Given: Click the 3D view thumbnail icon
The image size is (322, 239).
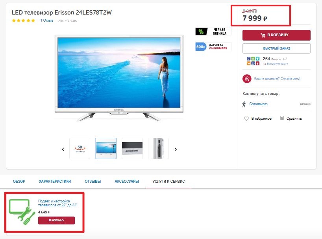Looking at the screenshot, I should click(80, 148).
